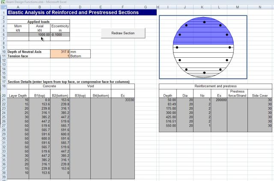
Task: Click the 'Layer Depth' column label
Action: pos(18,95)
